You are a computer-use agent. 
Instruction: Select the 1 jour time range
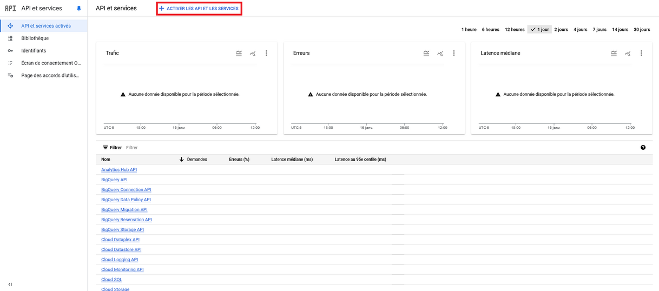pyautogui.click(x=539, y=30)
